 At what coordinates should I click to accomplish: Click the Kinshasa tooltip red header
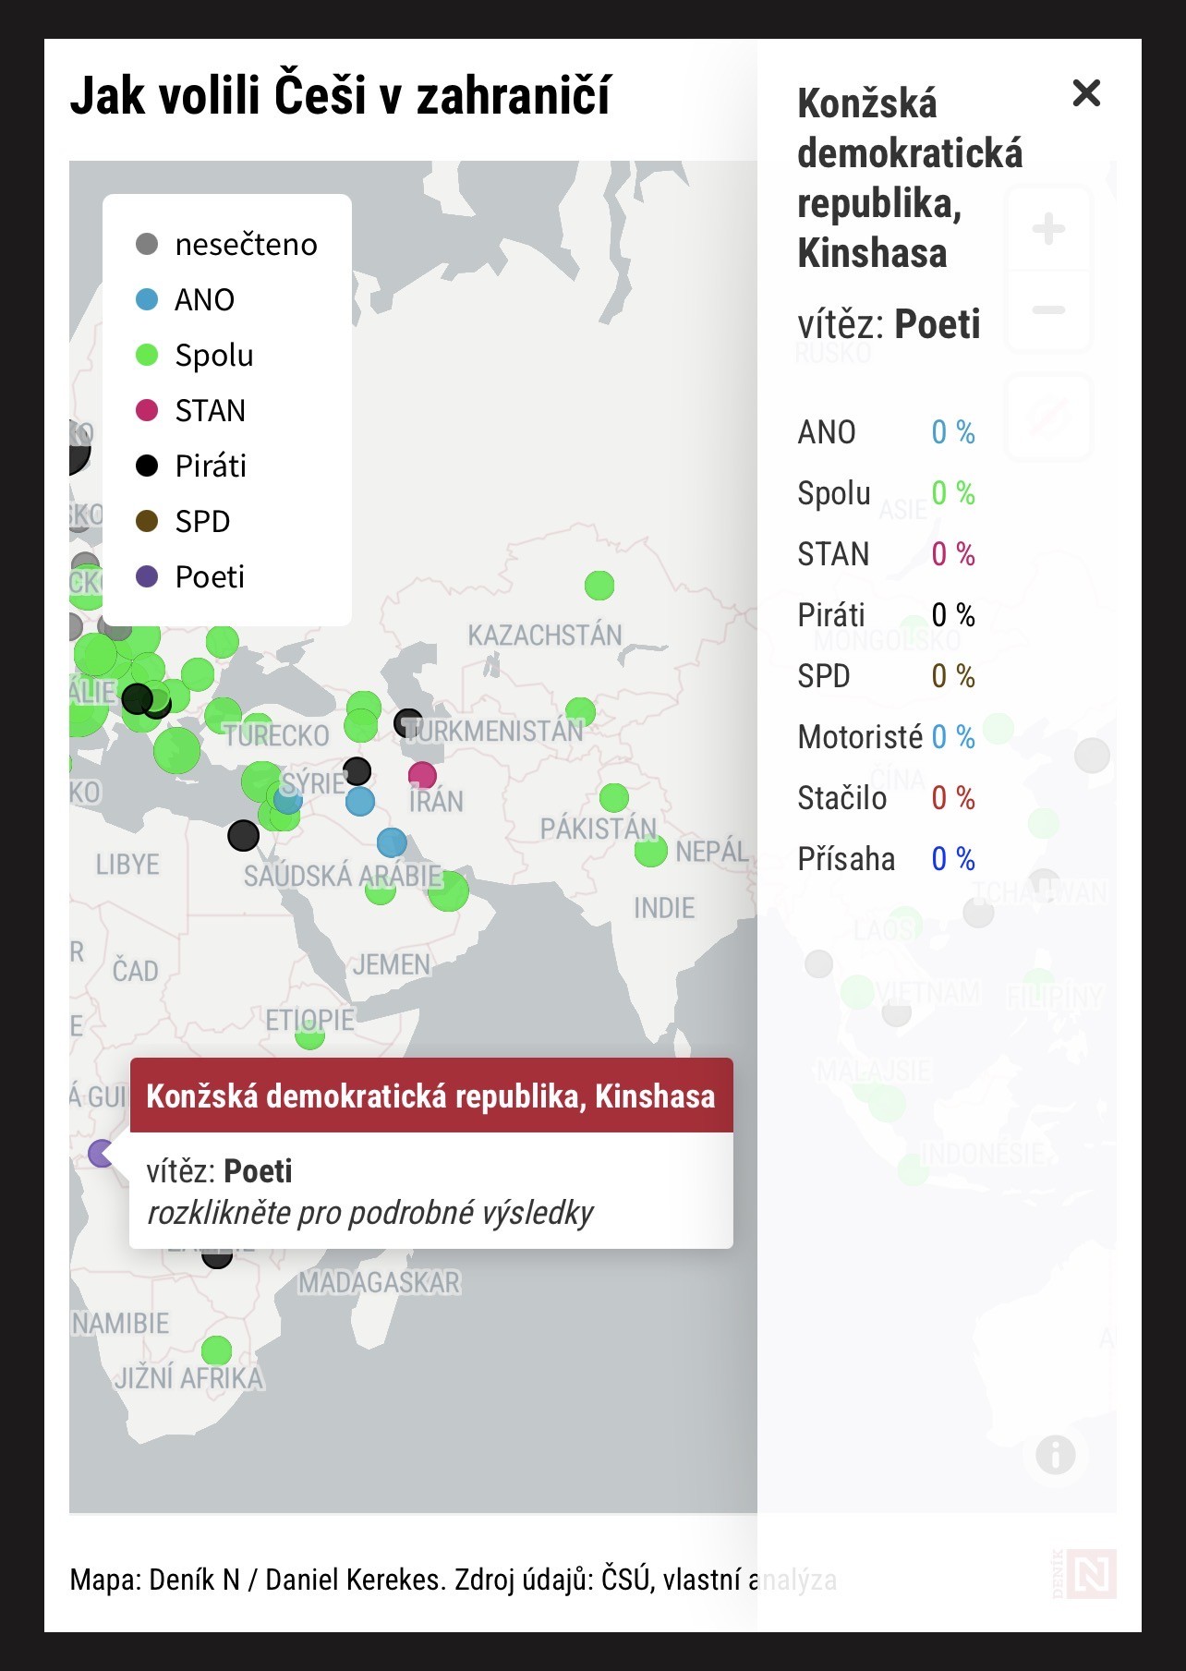point(430,1096)
